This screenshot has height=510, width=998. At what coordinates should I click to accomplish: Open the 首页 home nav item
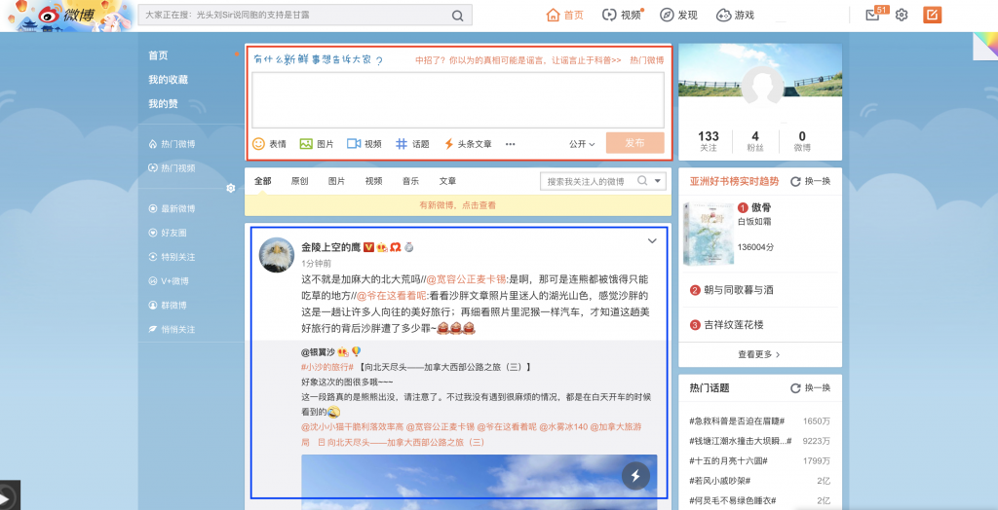(565, 15)
